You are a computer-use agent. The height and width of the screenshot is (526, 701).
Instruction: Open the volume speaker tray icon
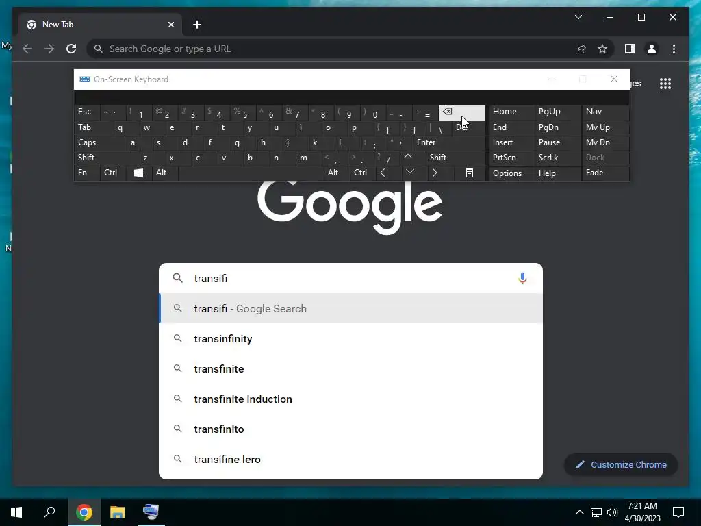click(x=612, y=512)
